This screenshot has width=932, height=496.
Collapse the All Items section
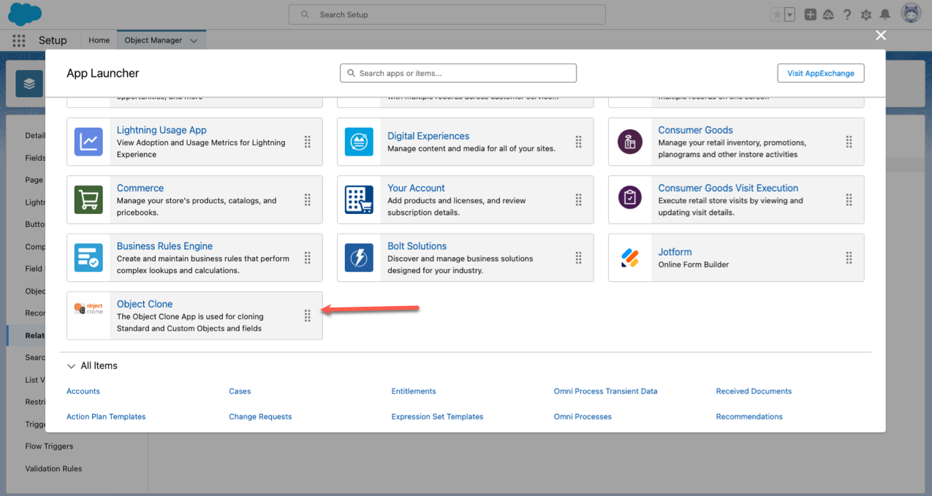71,366
